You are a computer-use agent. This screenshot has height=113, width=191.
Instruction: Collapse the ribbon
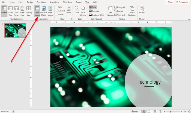(189, 19)
